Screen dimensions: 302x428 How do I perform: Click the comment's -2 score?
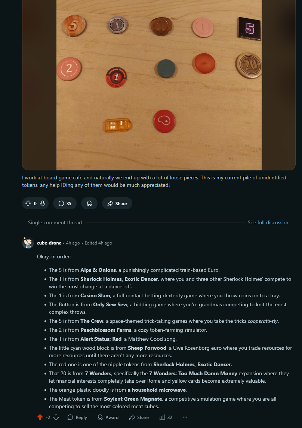click(x=48, y=417)
